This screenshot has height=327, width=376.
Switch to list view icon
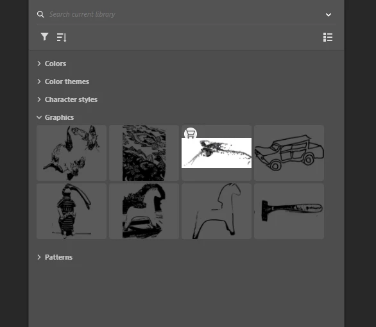point(328,37)
